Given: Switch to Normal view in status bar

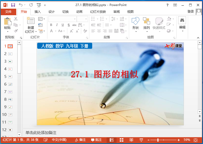Looking at the screenshot, I should 112,140.
